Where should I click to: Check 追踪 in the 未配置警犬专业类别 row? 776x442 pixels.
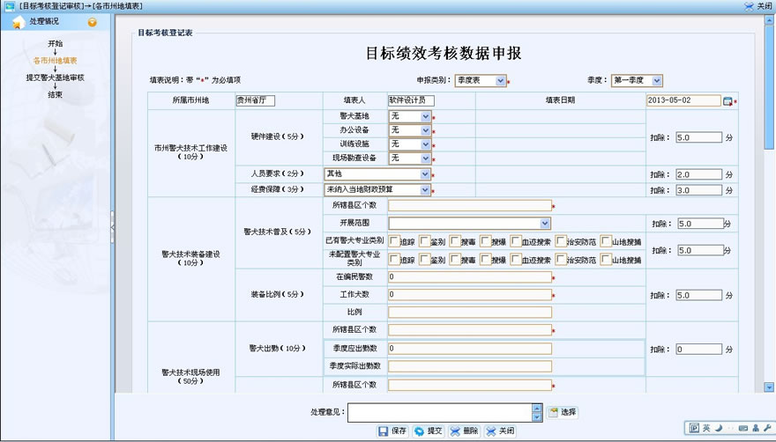coord(394,259)
